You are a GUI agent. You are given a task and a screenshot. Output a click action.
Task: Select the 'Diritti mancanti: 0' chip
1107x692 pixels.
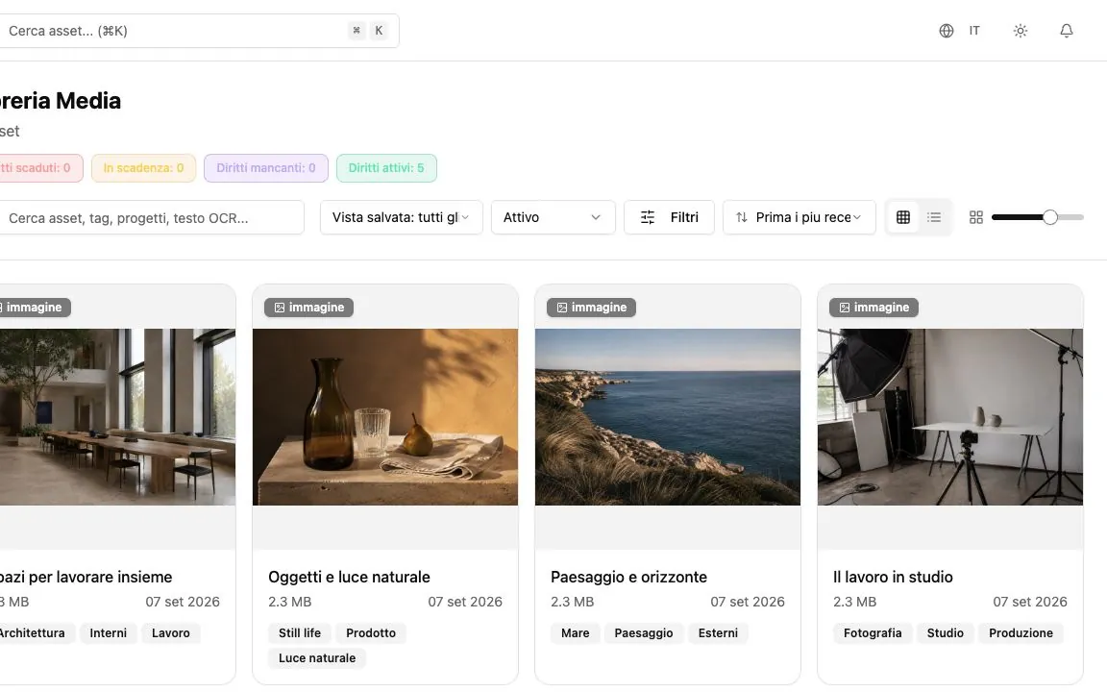[x=266, y=168]
